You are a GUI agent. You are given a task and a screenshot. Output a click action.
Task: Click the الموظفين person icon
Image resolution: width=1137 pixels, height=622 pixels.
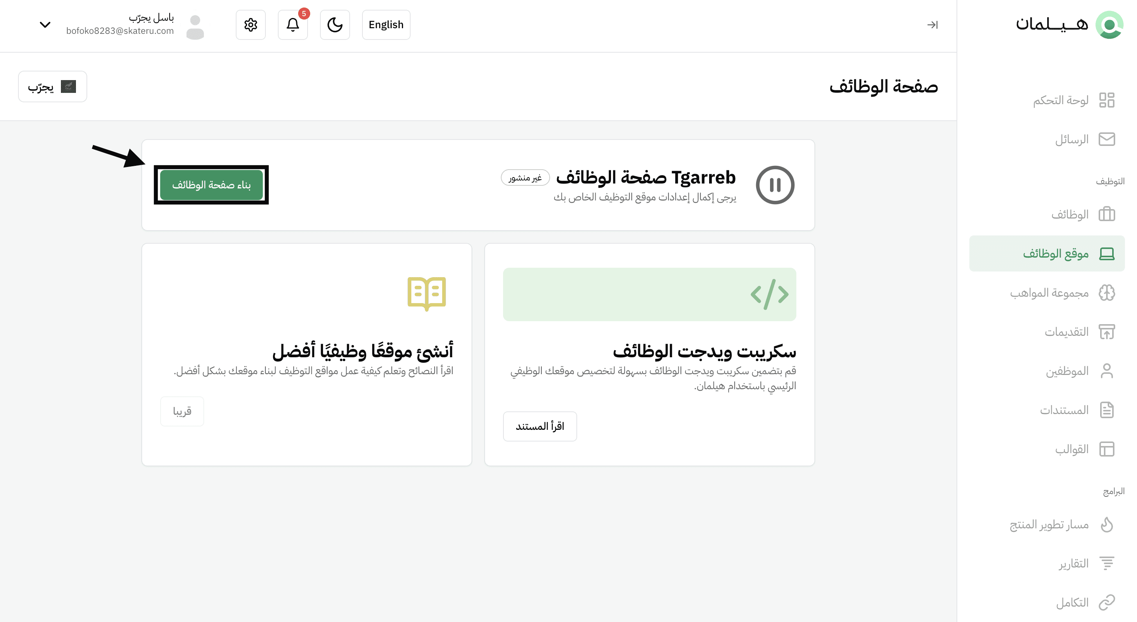coord(1107,371)
